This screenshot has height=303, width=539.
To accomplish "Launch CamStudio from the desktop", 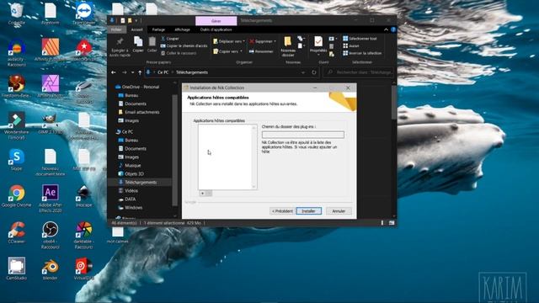I will [16, 268].
